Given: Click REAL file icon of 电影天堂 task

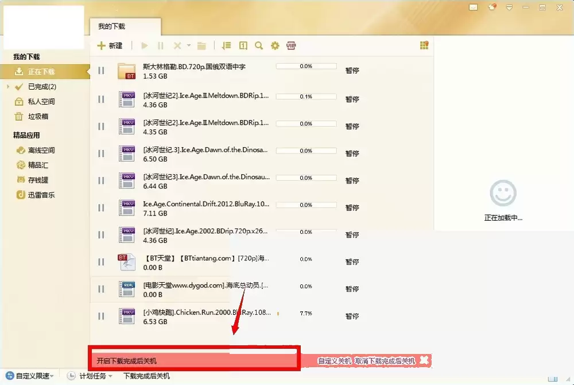Looking at the screenshot, I should coord(127,289).
